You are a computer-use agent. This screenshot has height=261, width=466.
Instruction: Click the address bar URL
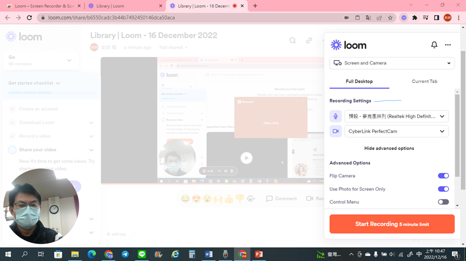112,18
